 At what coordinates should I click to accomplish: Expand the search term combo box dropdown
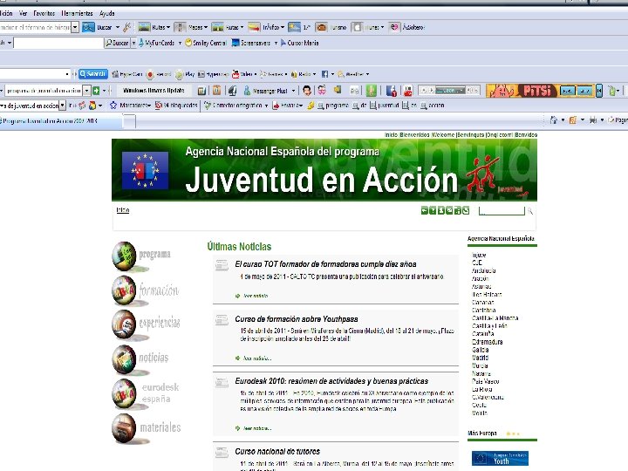[75, 27]
